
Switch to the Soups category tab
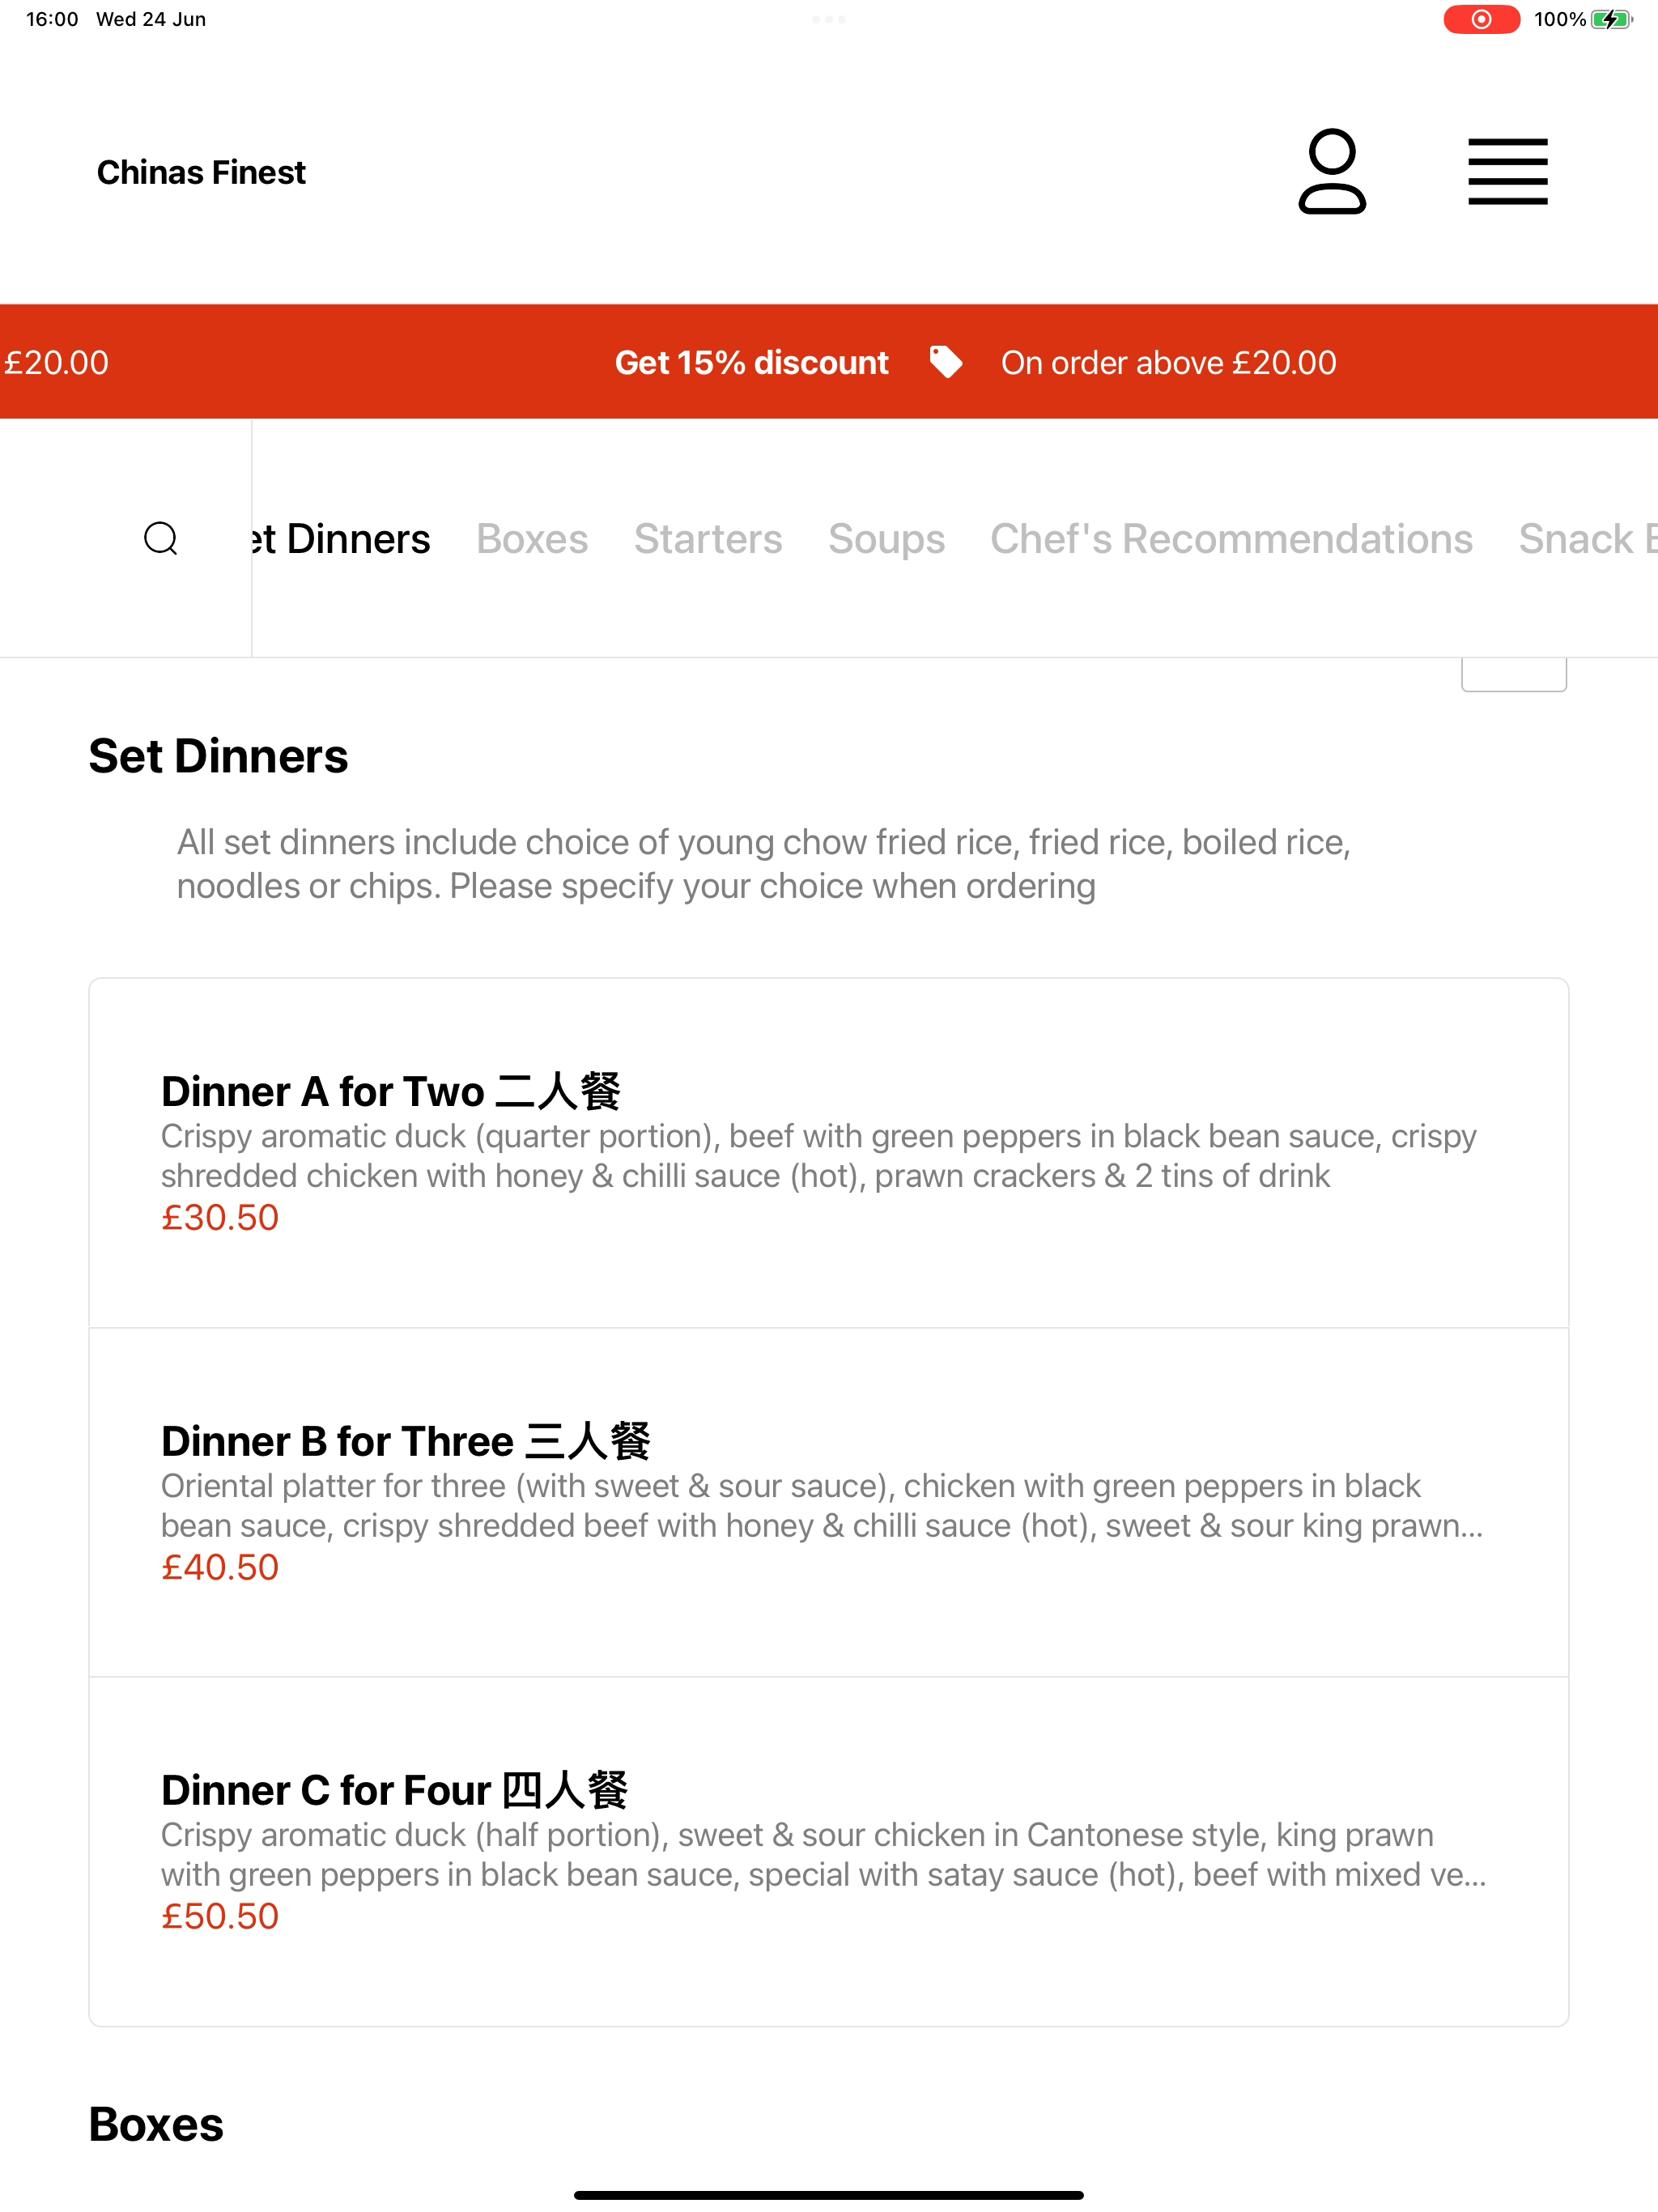[x=886, y=538]
